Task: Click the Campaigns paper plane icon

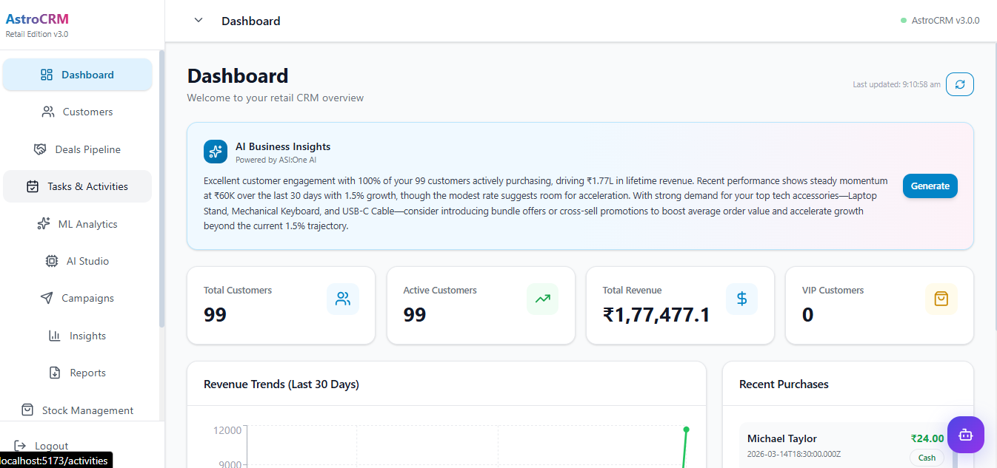Action: (47, 298)
